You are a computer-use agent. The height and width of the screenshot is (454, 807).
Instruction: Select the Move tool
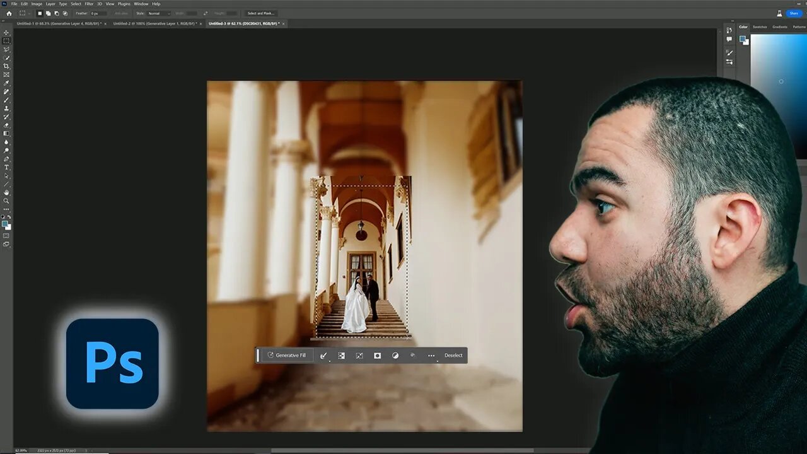click(7, 32)
